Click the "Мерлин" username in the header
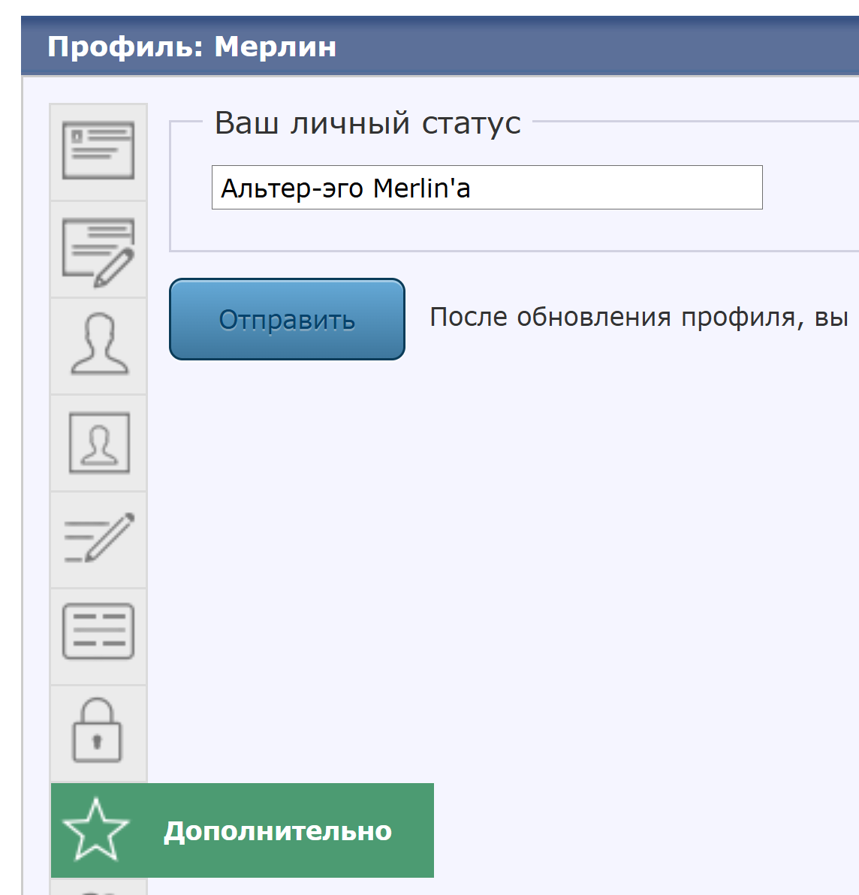 276,47
